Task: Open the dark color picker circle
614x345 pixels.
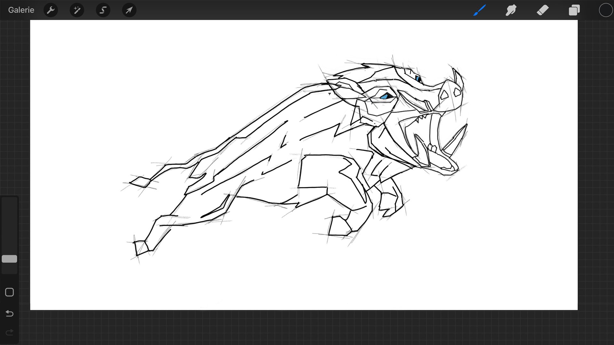Action: point(605,10)
